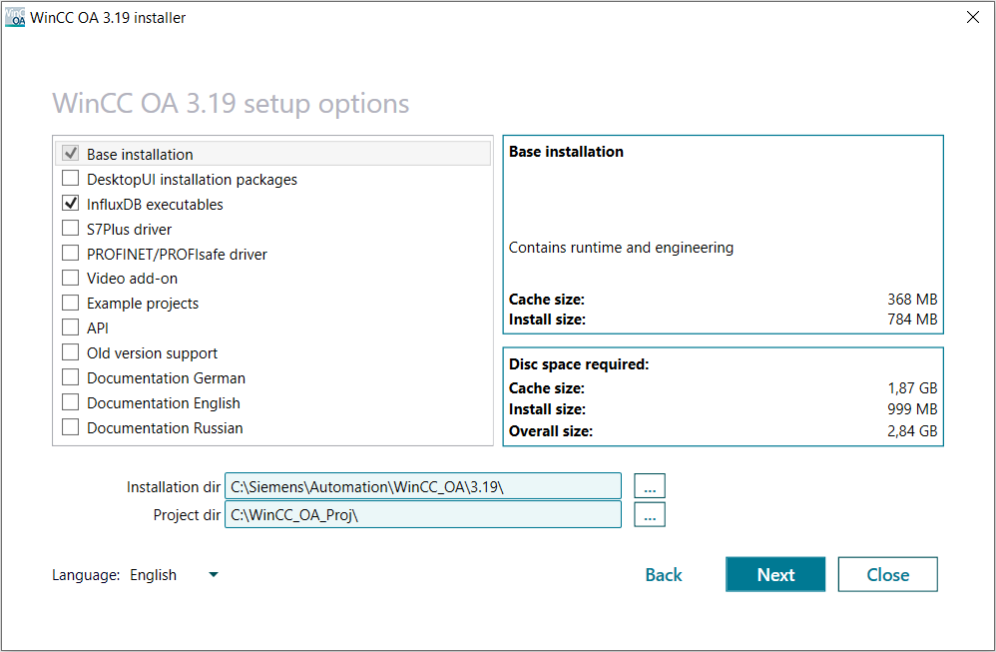Image resolution: width=996 pixels, height=652 pixels.
Task: Select the Example projects checkbox
Action: [70, 303]
